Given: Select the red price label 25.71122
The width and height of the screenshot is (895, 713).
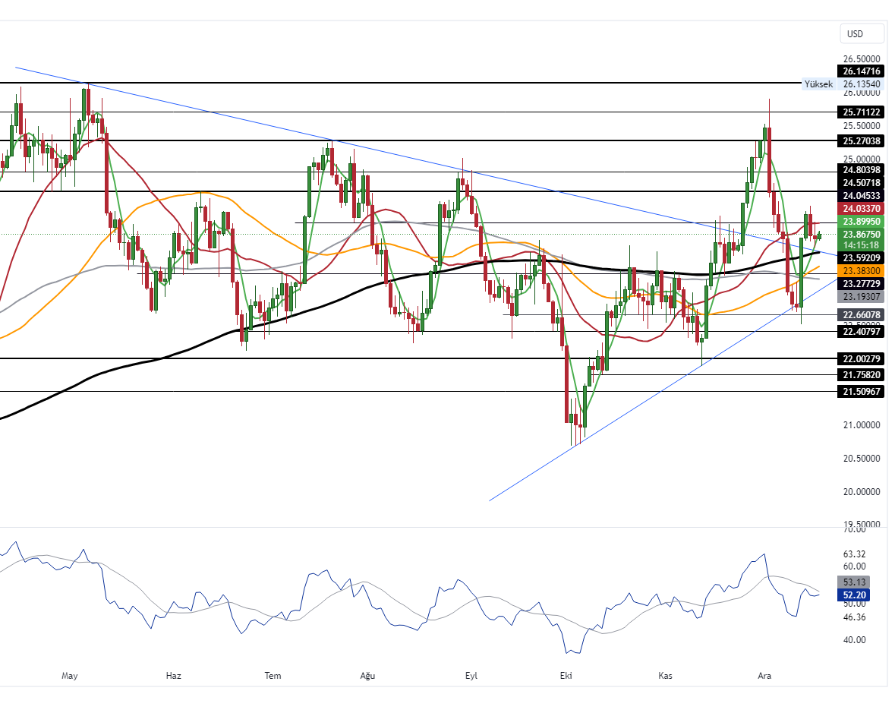Looking at the screenshot, I should click(860, 112).
